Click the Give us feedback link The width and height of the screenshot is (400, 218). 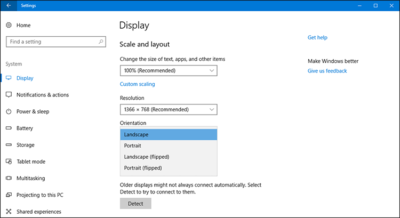pyautogui.click(x=327, y=71)
